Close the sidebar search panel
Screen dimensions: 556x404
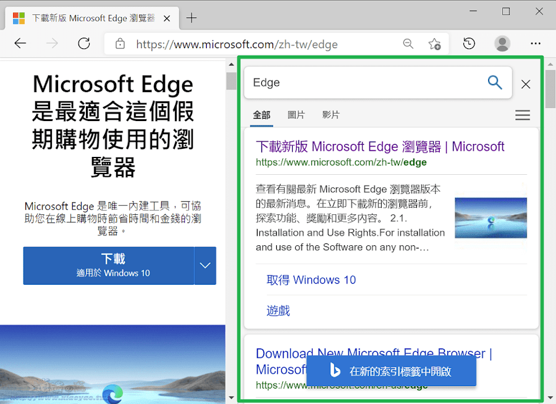click(526, 84)
